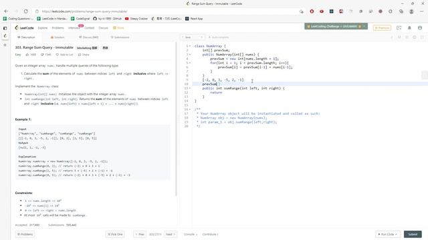This screenshot has width=428, height=240.
Task: Add a new tab with plus icon
Action: point(5,45)
